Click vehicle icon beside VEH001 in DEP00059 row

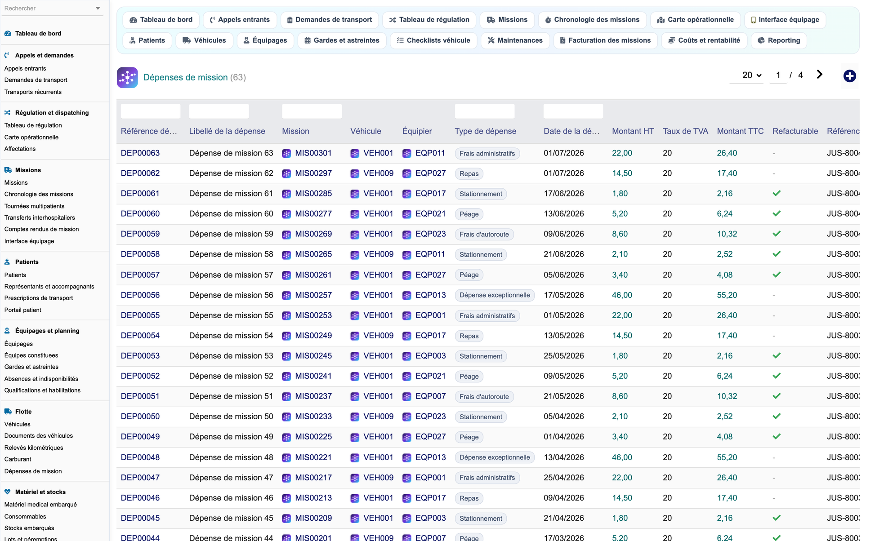(355, 234)
